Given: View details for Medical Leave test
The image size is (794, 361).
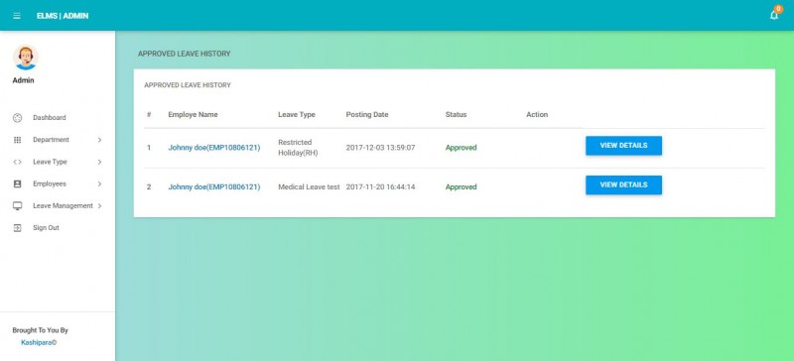Looking at the screenshot, I should tap(623, 184).
